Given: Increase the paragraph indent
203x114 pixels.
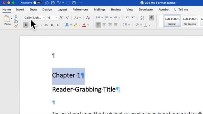Looking at the screenshot, I should coord(133,18).
